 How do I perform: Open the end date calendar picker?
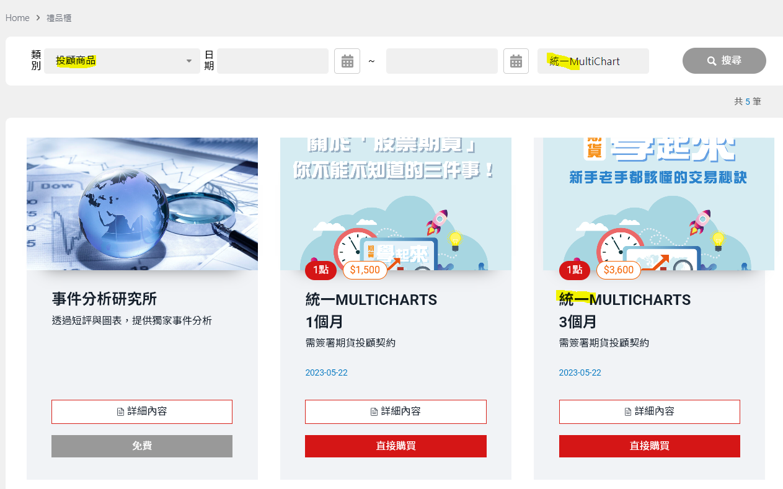pyautogui.click(x=516, y=61)
